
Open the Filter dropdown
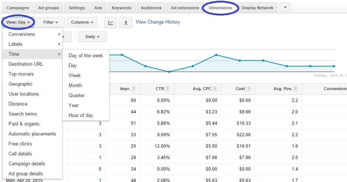tap(51, 23)
